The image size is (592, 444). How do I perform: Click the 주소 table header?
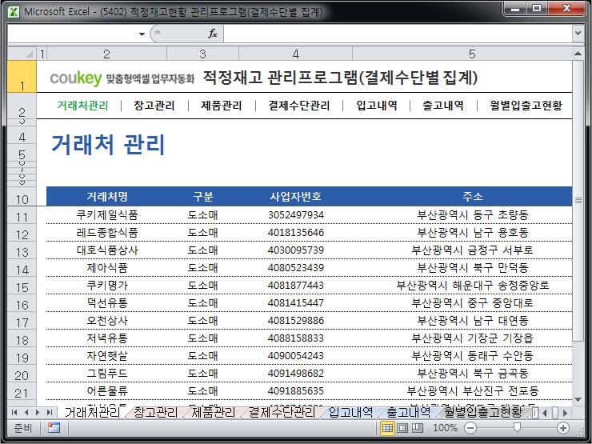[x=473, y=196]
